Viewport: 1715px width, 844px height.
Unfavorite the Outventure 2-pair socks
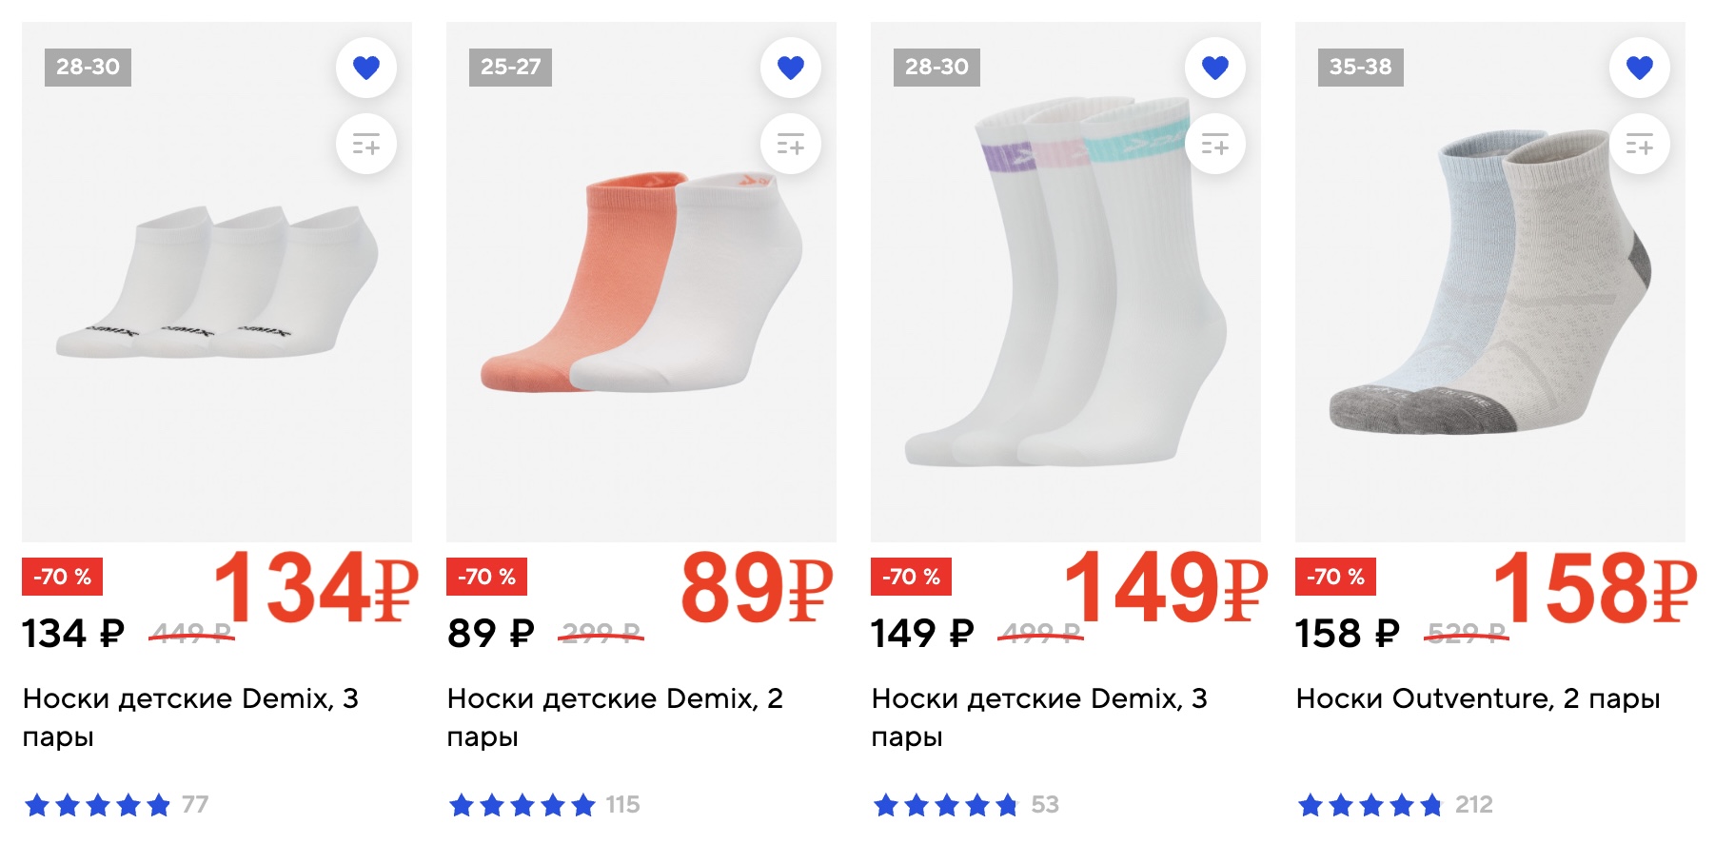[1640, 68]
